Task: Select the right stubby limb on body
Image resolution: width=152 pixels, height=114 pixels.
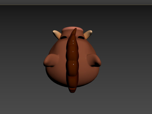Action: click(94, 60)
